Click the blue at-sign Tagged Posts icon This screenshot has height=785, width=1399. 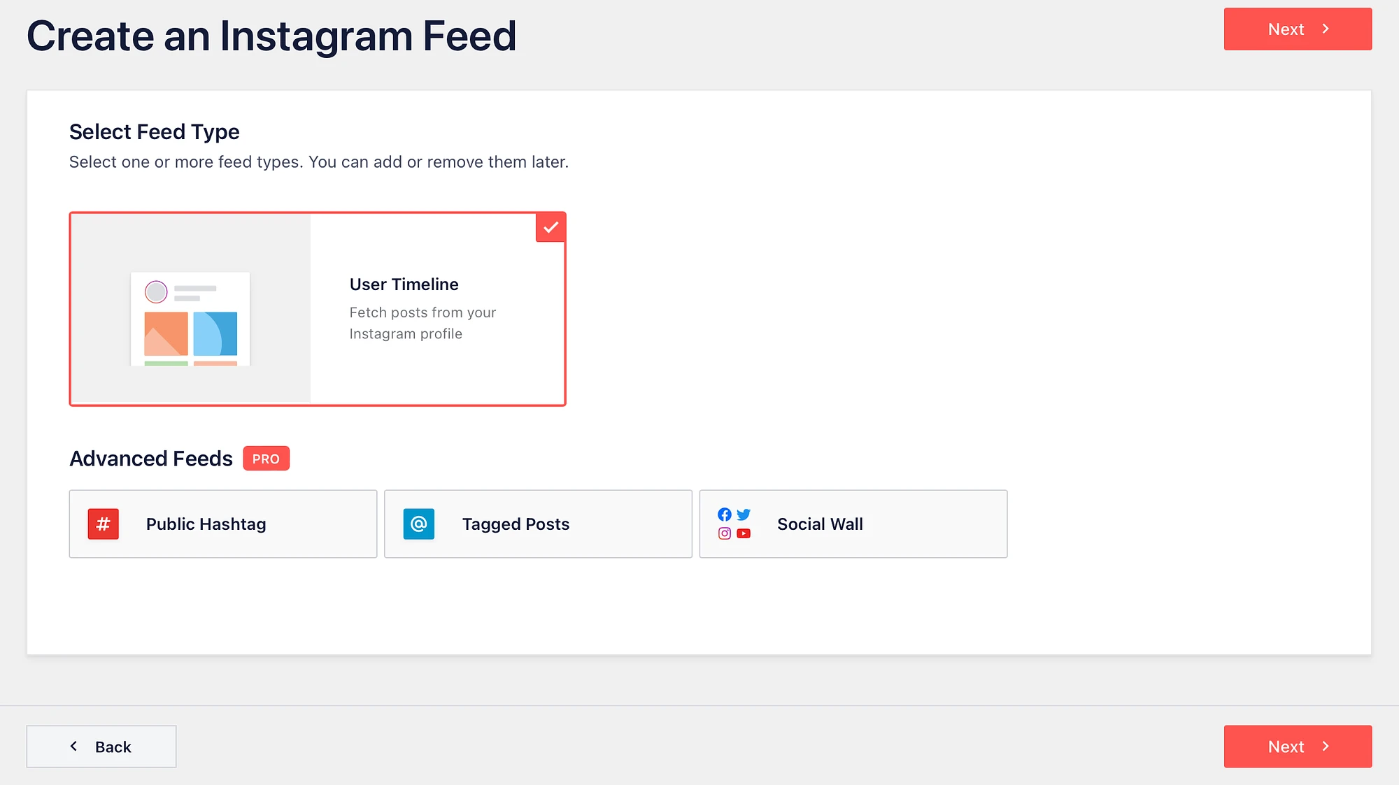(x=418, y=524)
